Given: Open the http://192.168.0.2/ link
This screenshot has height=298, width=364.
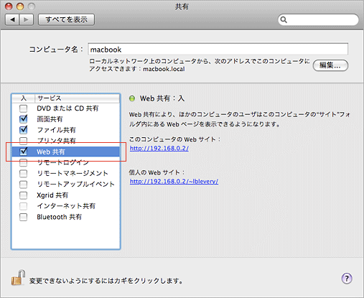Looking at the screenshot, I should (159, 148).
